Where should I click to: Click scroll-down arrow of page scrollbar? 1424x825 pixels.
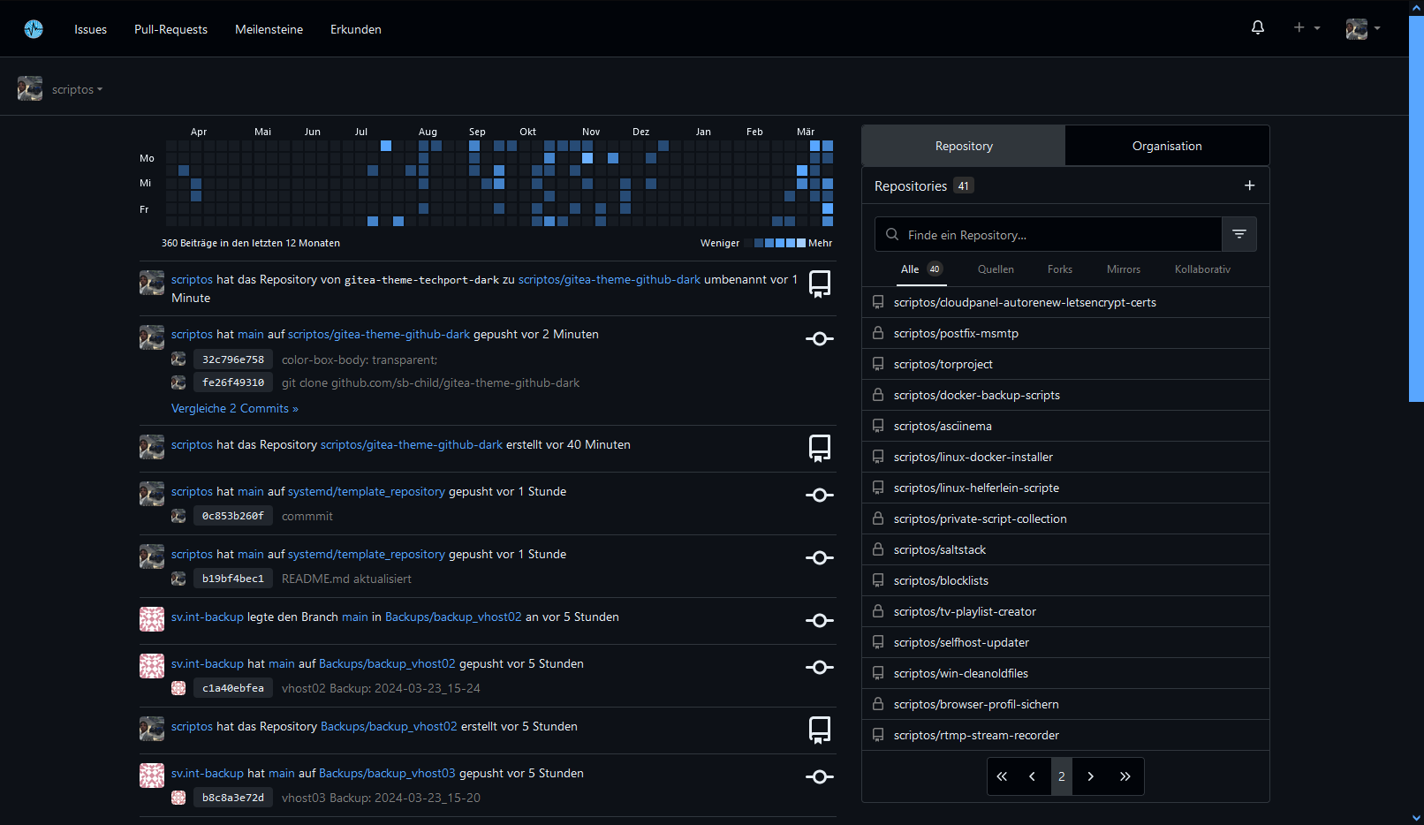[x=1416, y=818]
